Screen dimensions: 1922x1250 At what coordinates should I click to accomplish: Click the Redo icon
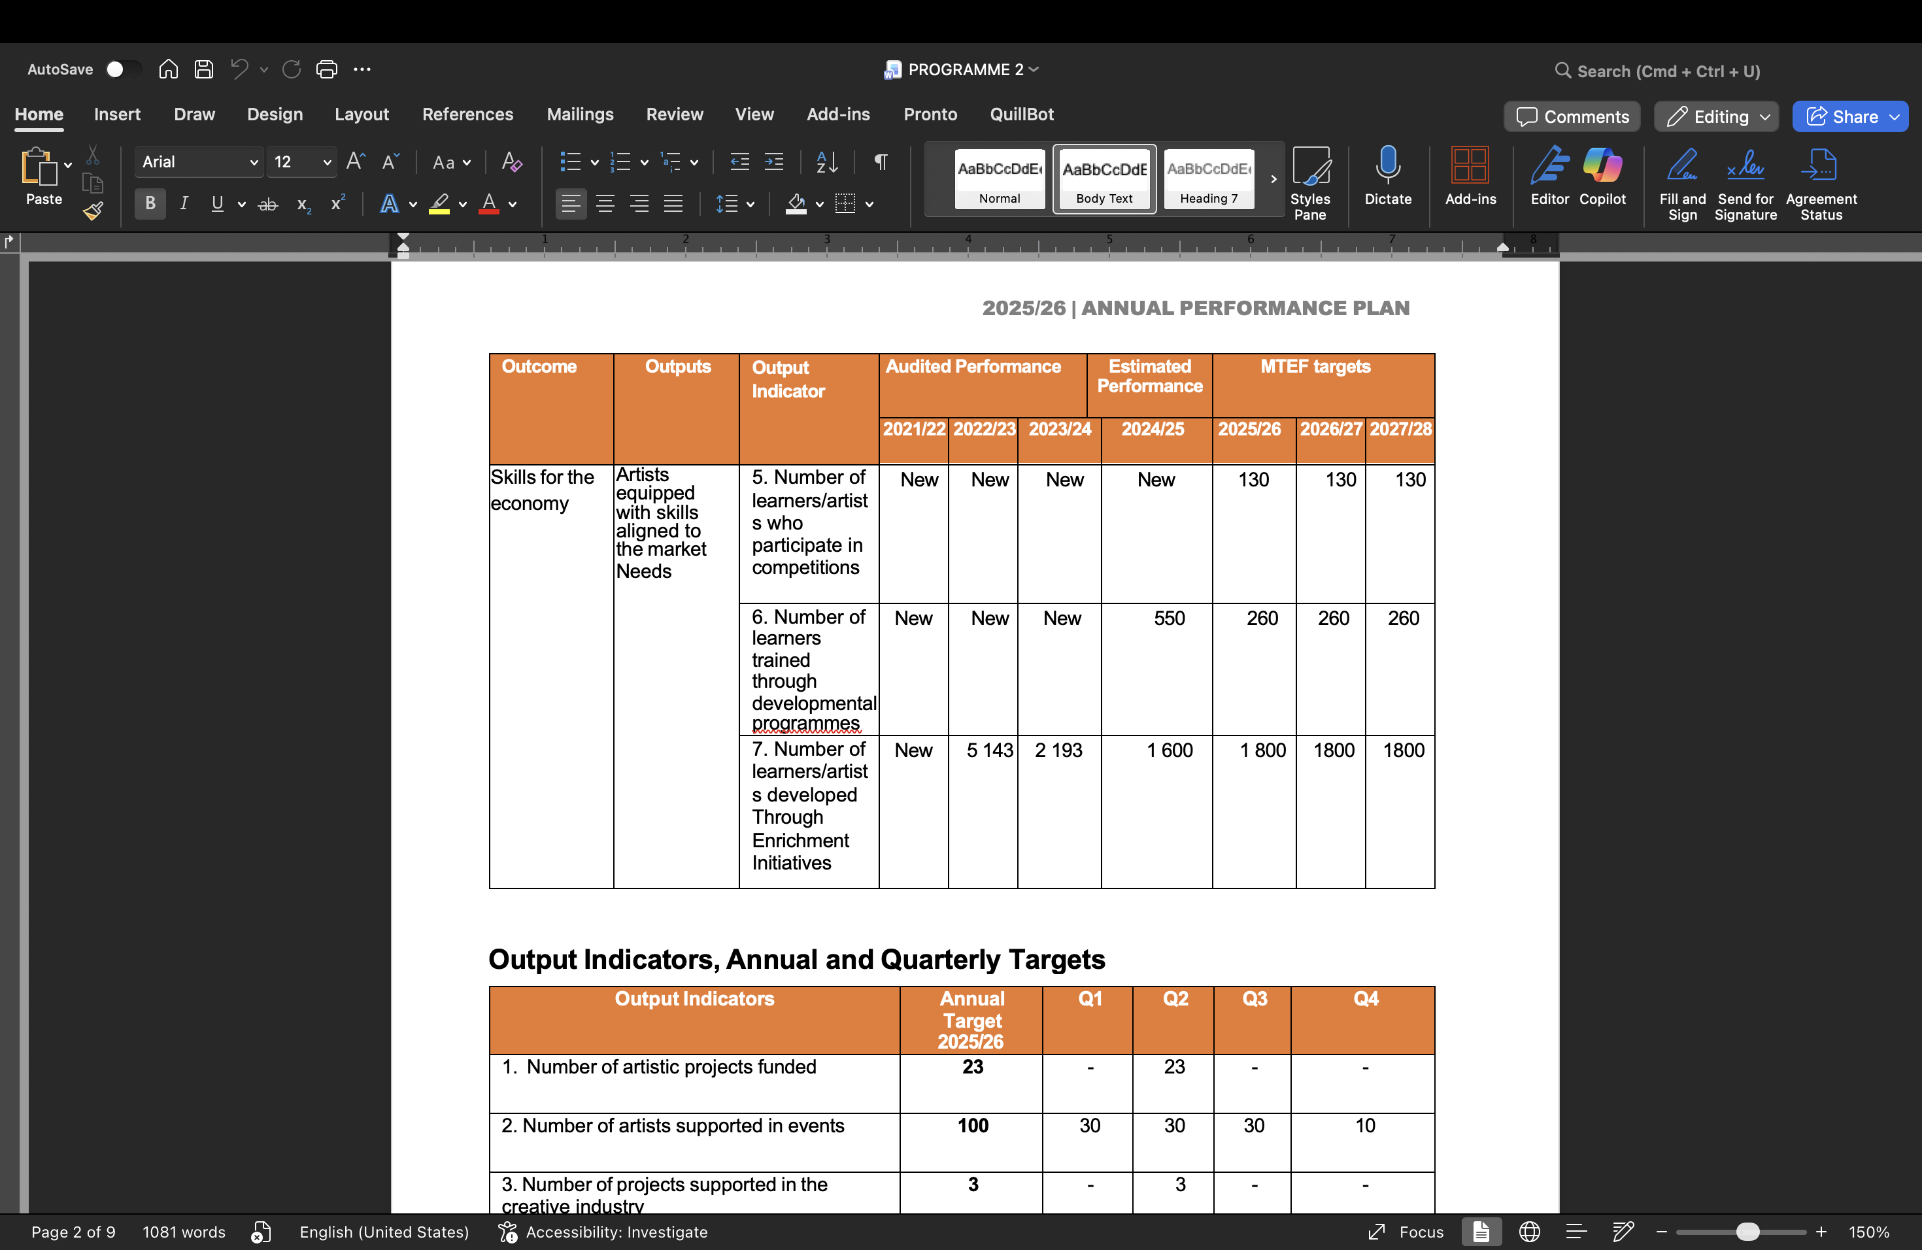pyautogui.click(x=292, y=69)
